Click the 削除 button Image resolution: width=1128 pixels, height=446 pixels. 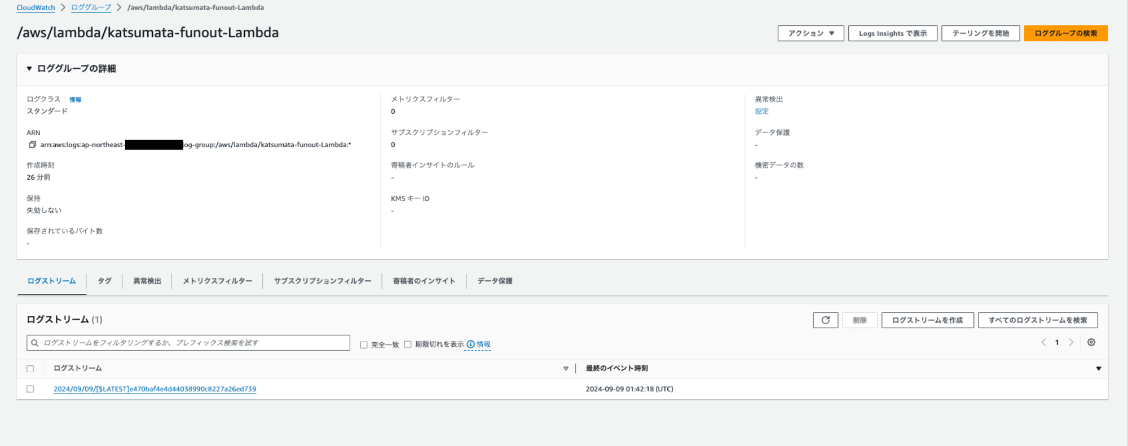click(x=860, y=320)
